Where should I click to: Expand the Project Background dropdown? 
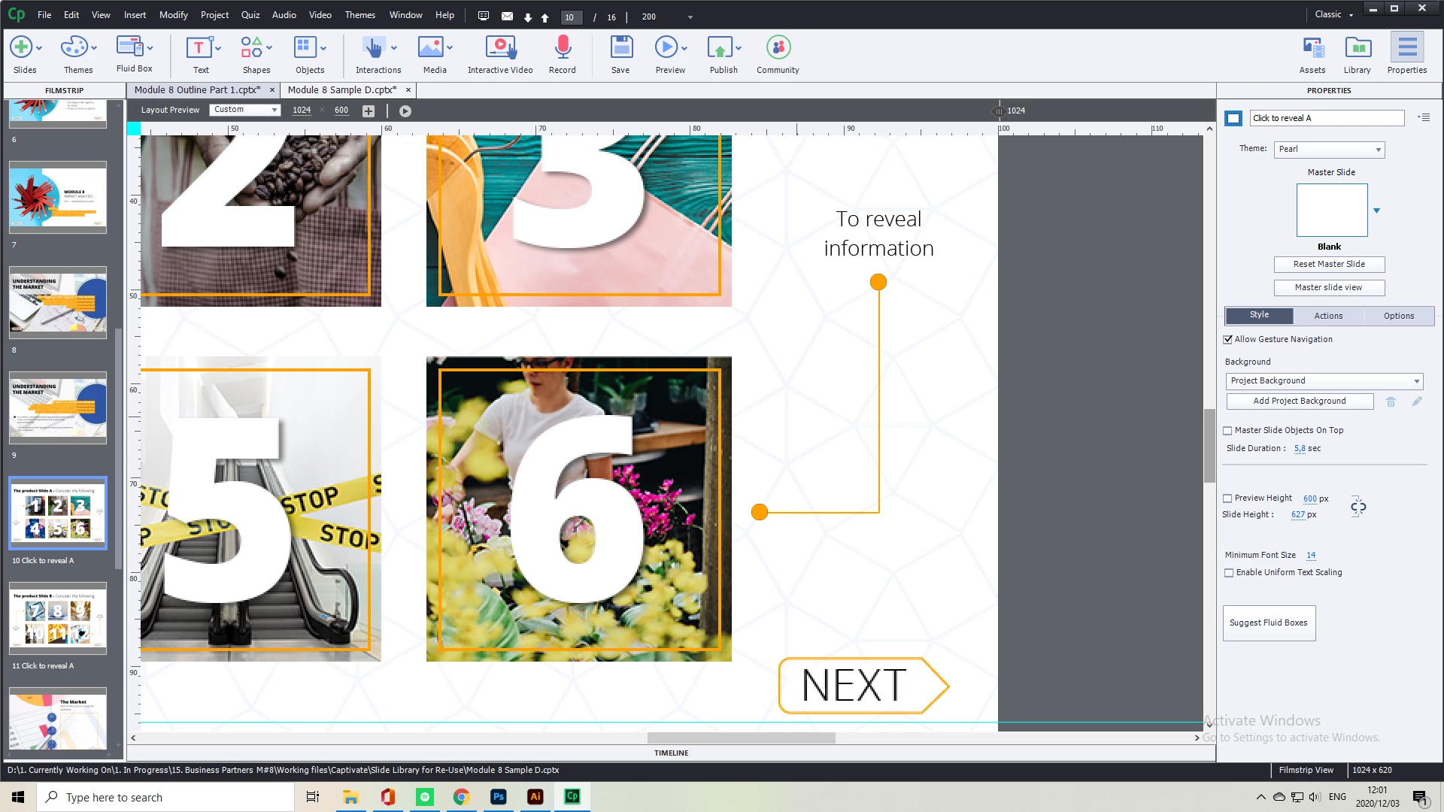1324,381
